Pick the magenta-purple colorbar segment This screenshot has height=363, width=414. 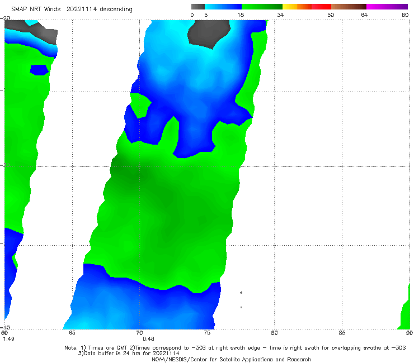[387, 7]
